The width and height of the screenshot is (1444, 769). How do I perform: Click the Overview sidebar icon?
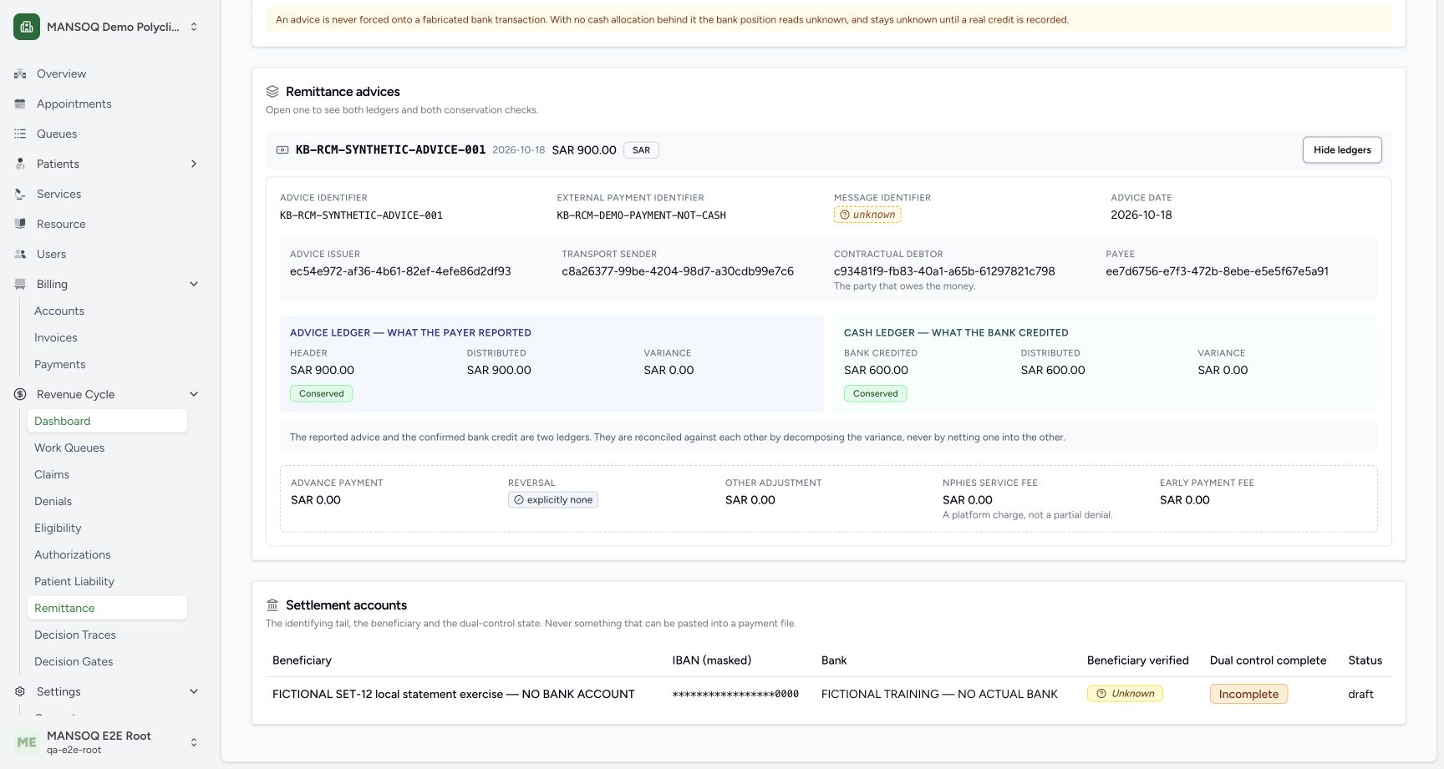20,73
